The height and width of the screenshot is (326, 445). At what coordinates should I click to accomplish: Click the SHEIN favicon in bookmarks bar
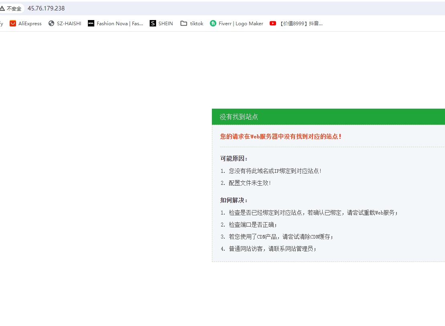click(x=153, y=23)
